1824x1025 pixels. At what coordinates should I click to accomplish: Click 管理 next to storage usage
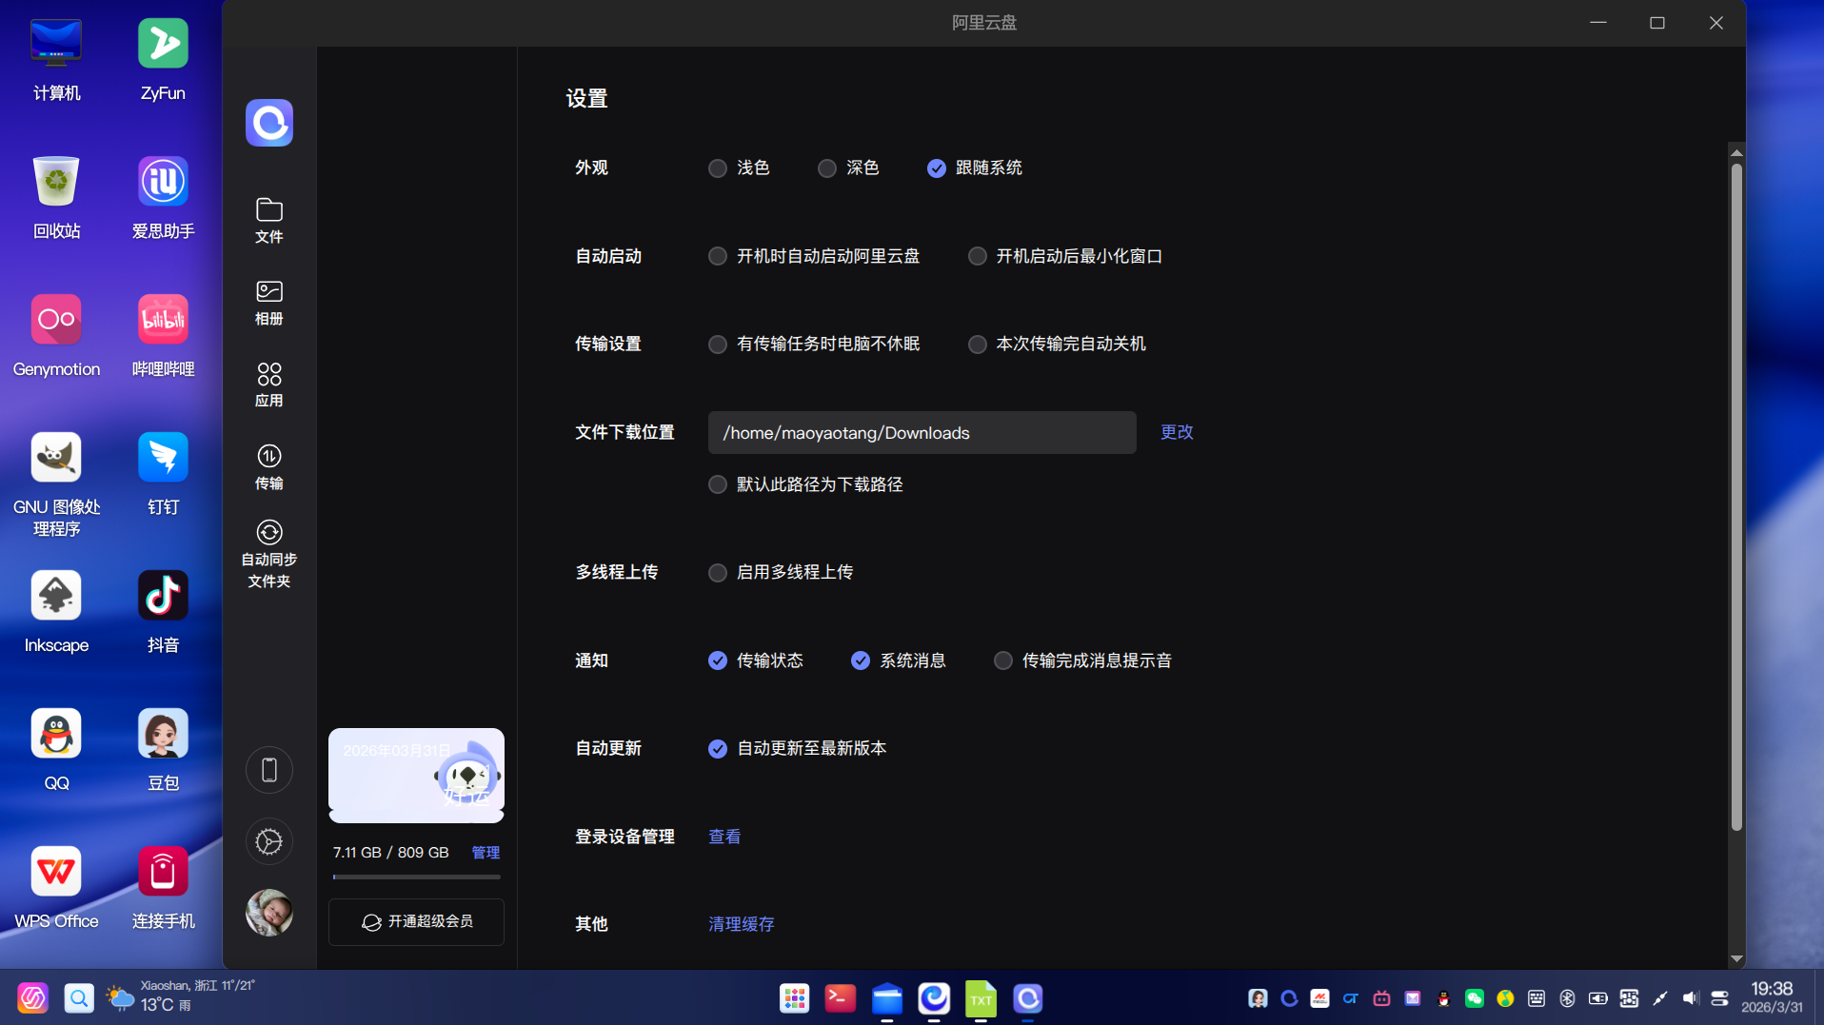(x=486, y=853)
